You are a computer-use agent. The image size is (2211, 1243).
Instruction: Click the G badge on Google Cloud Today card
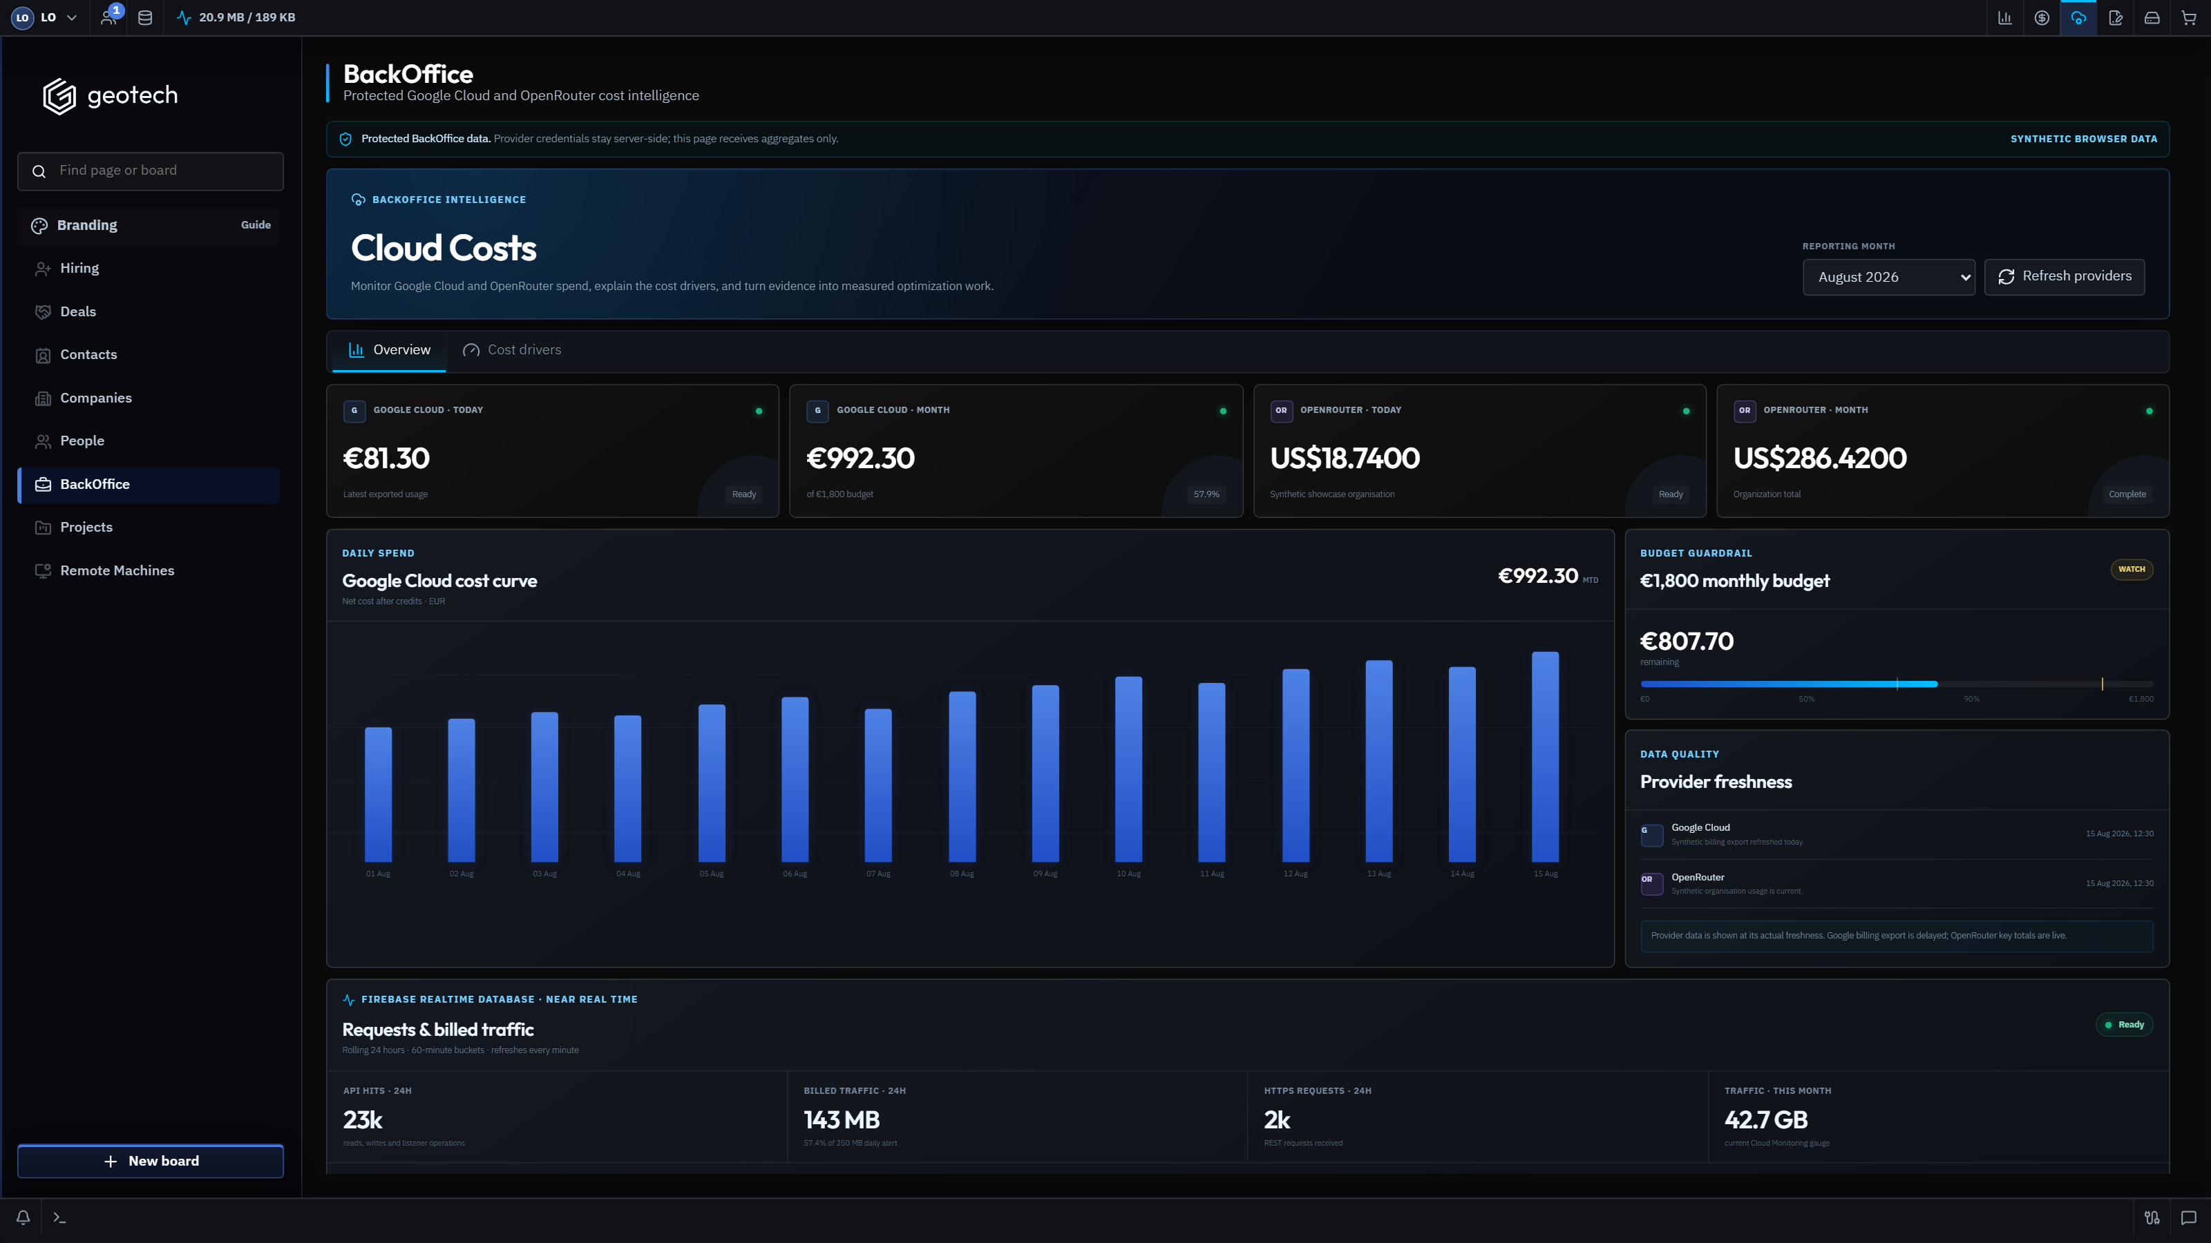pyautogui.click(x=354, y=410)
